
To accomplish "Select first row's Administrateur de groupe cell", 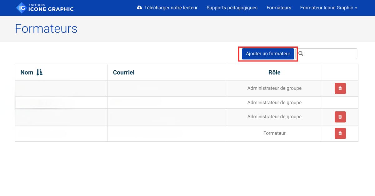I will pyautogui.click(x=274, y=88).
